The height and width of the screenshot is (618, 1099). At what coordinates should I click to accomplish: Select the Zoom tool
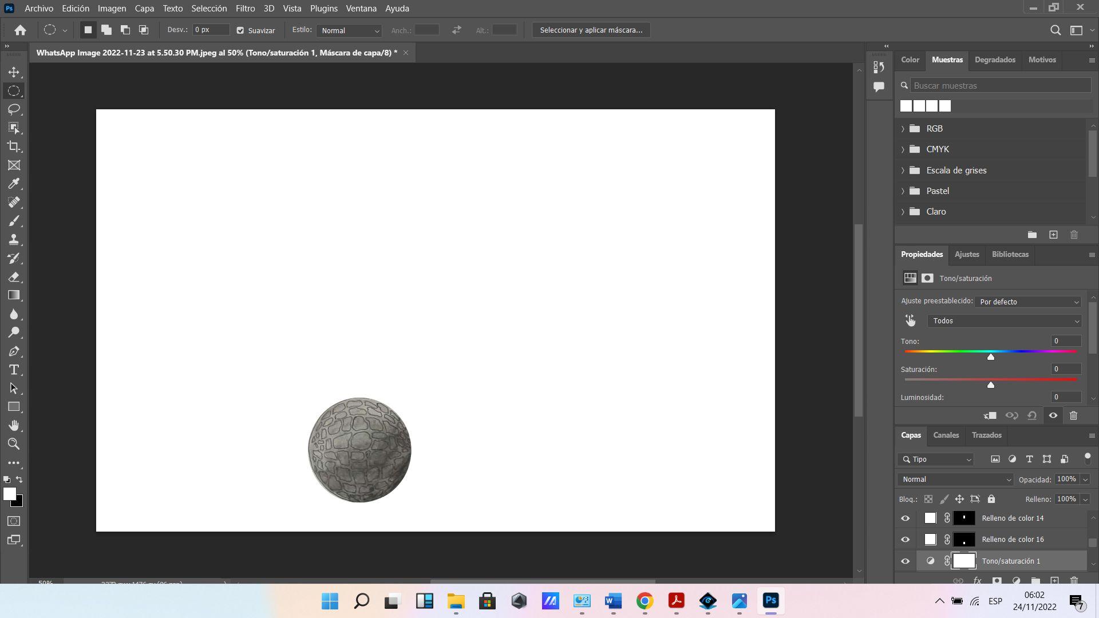coord(14,444)
